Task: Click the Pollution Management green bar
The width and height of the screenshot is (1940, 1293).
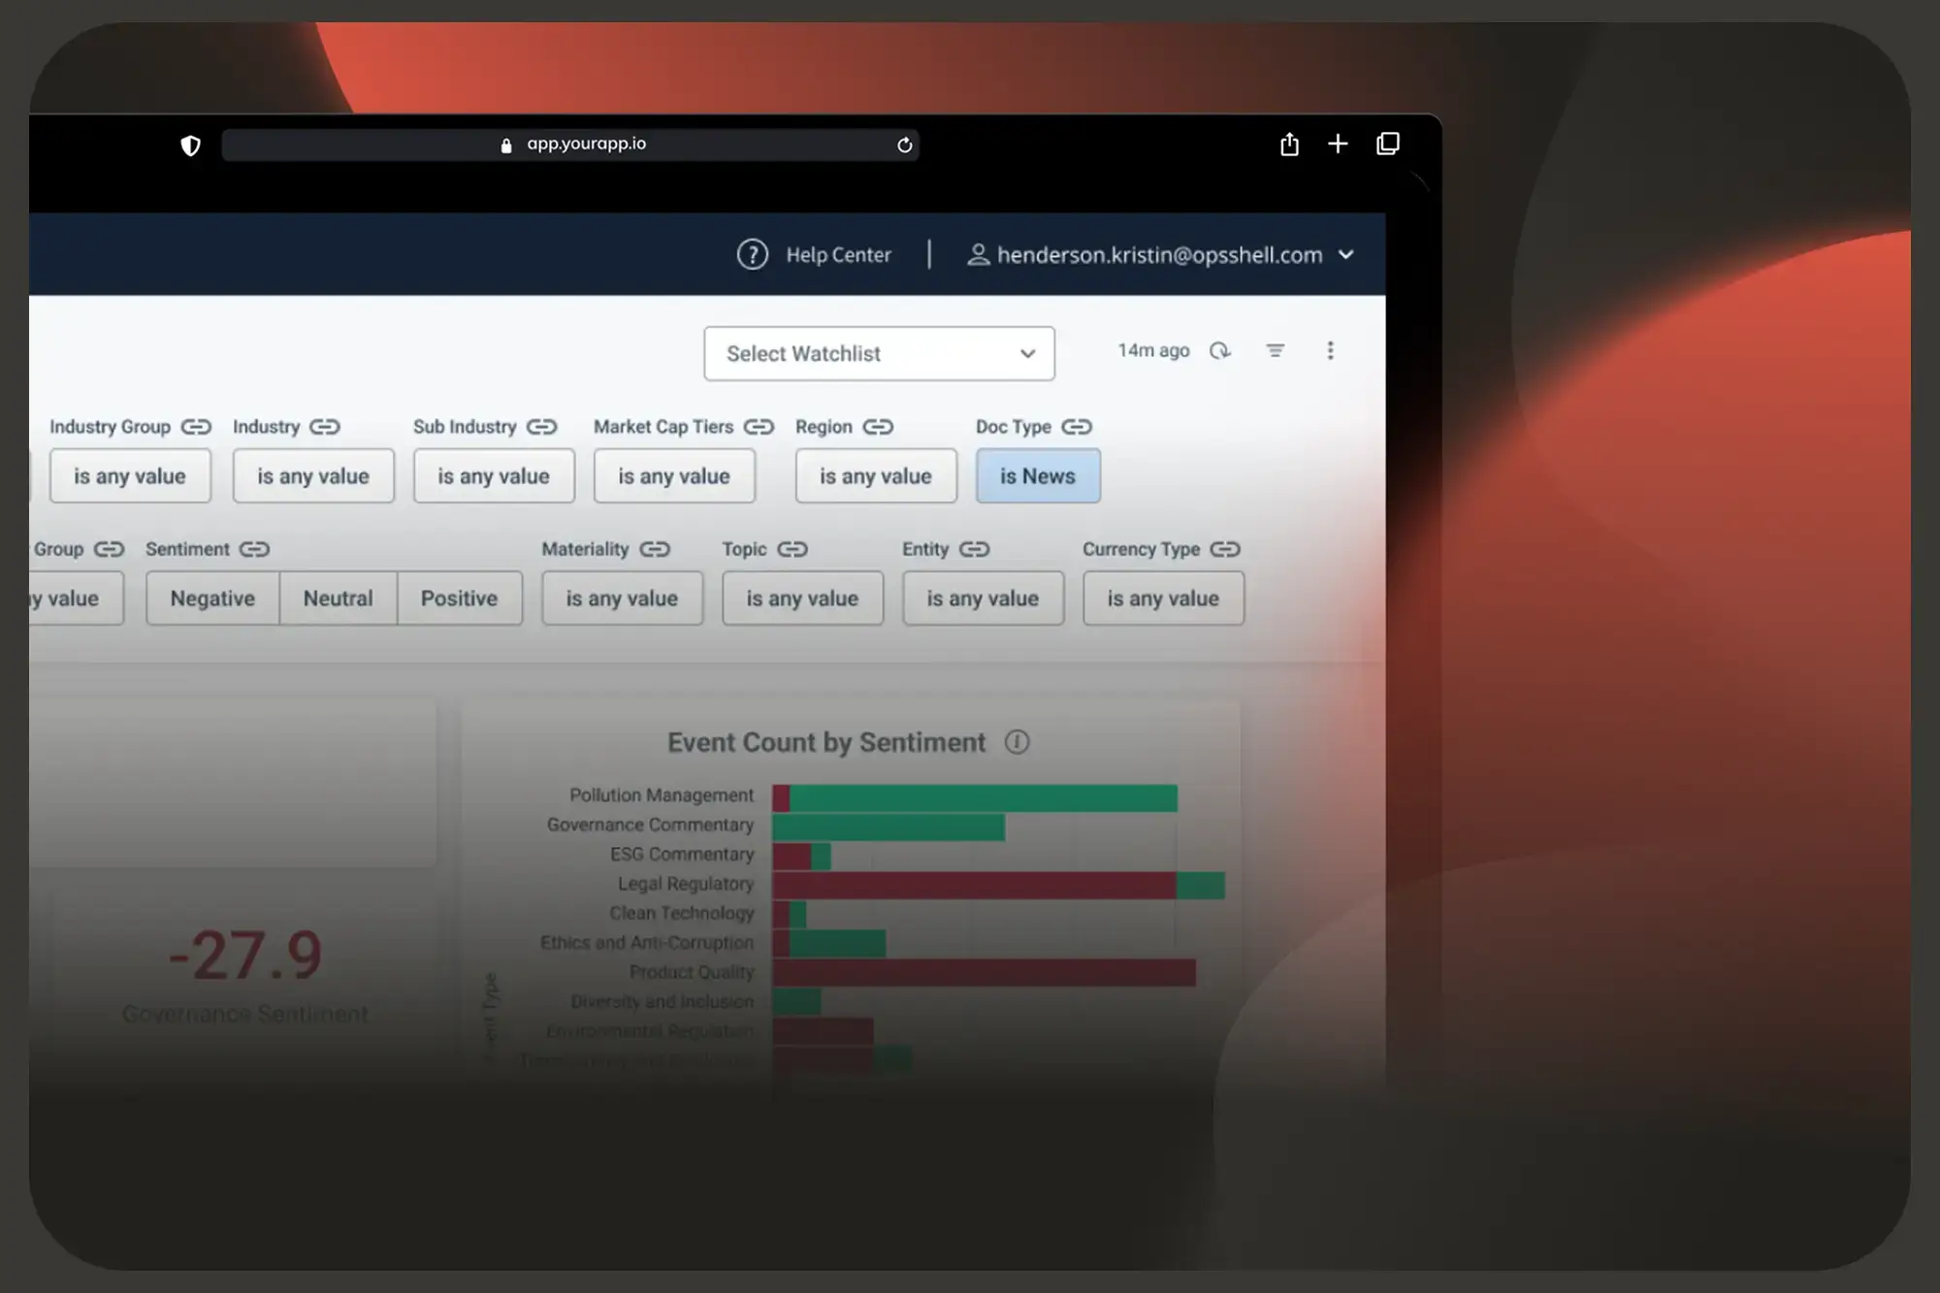Action: [983, 798]
